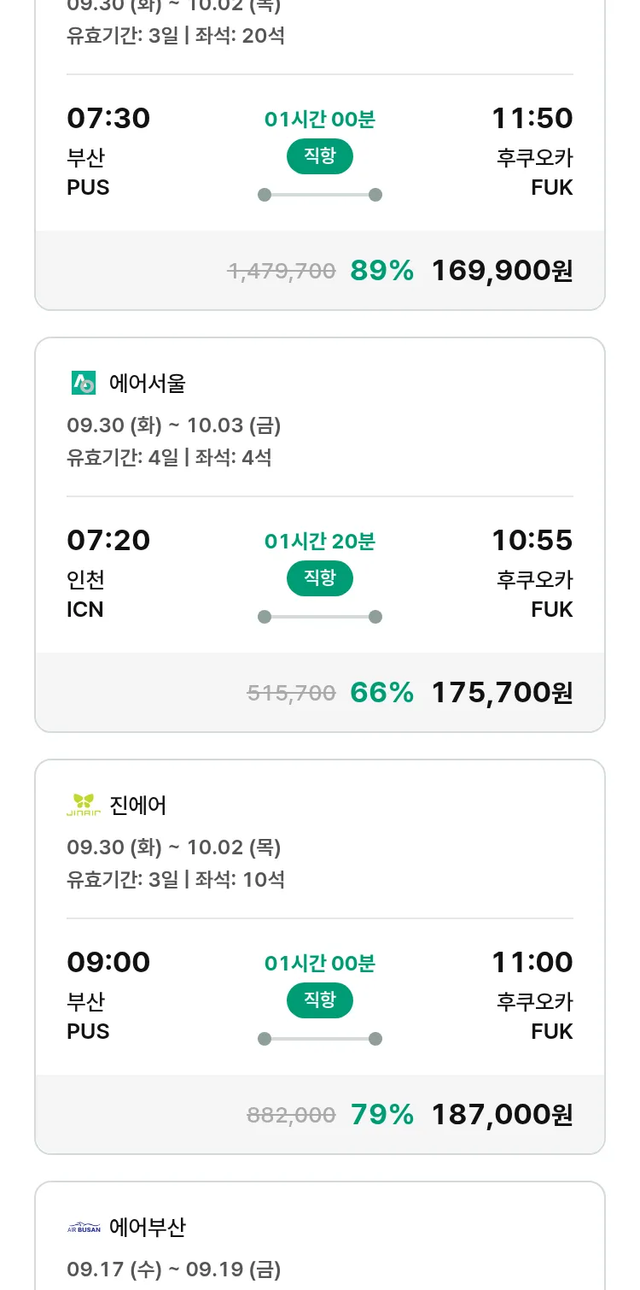Click the 66% discount label
This screenshot has width=640, height=1290.
pyautogui.click(x=381, y=693)
